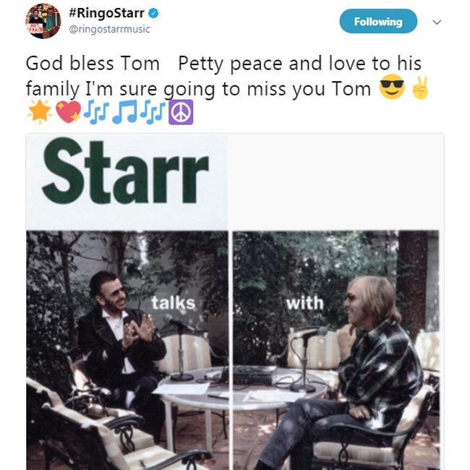Open the #RingoStarr display name link
470x470 pixels.
108,14
